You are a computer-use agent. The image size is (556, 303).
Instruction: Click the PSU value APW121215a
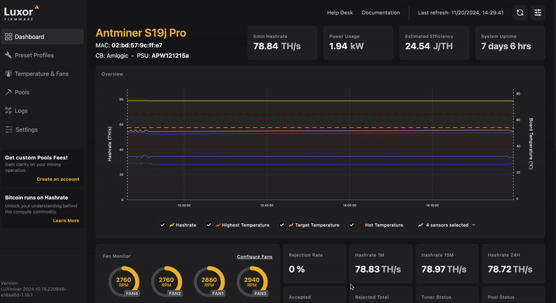click(x=170, y=55)
